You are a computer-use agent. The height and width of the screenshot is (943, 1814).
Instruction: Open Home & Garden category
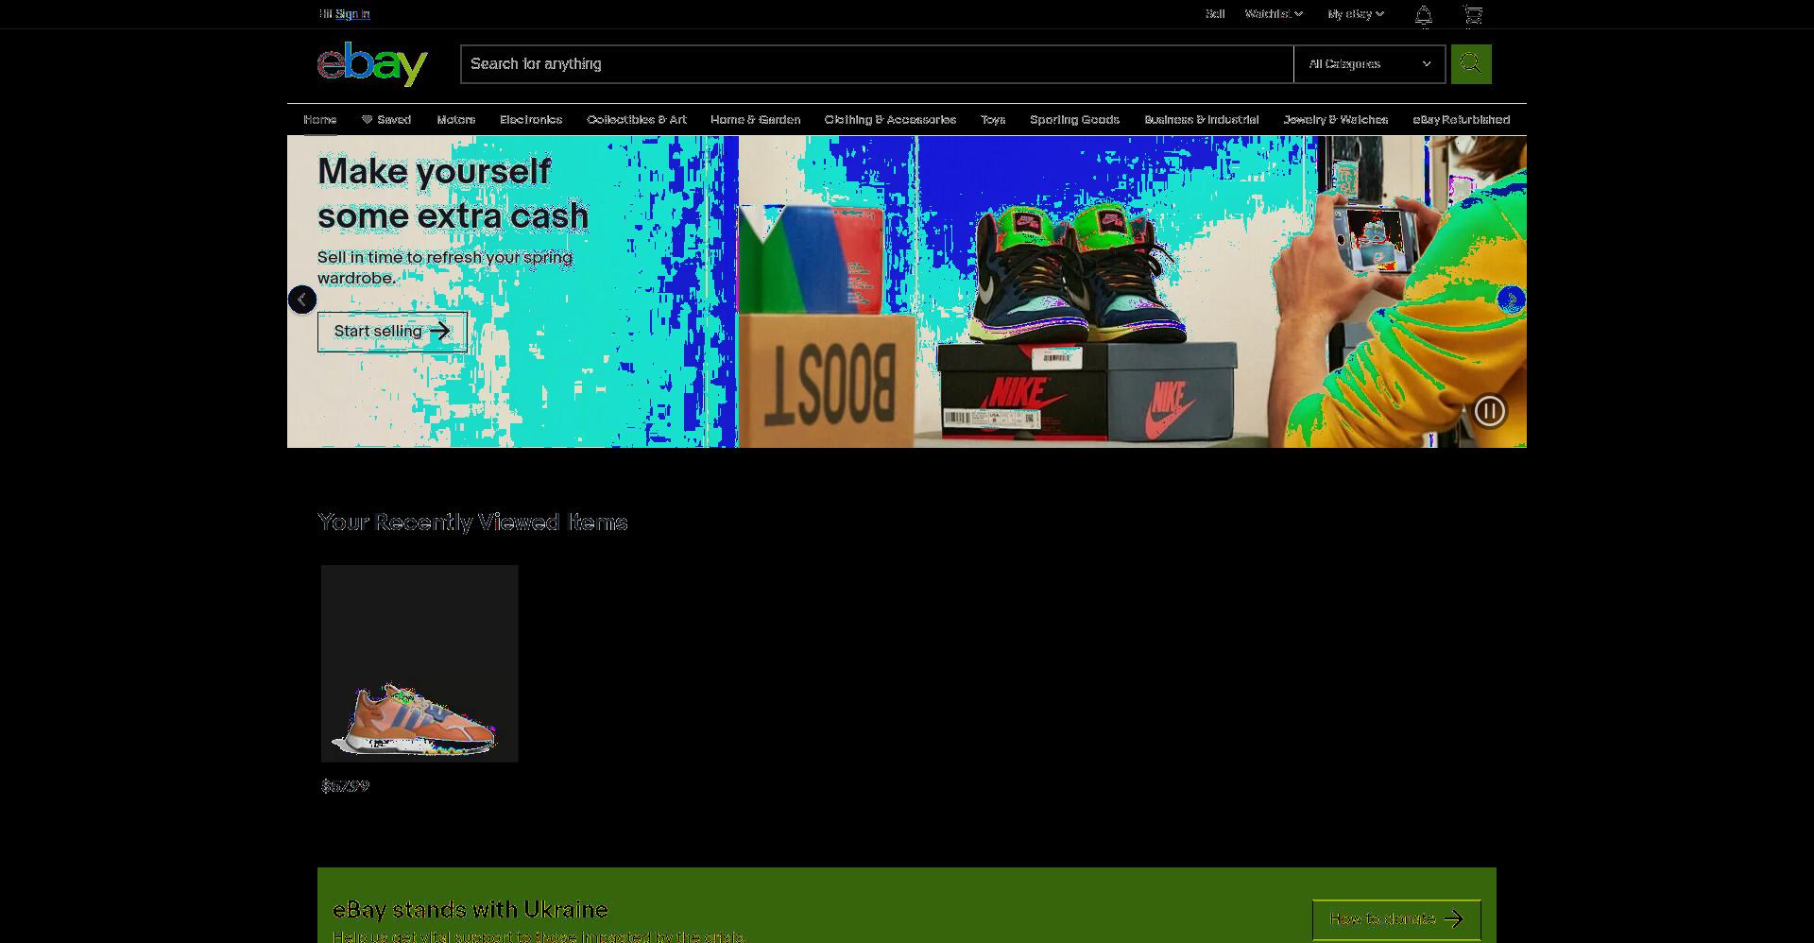[756, 120]
